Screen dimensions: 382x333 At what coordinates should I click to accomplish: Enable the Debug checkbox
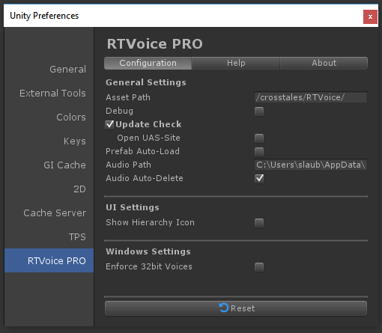coord(259,111)
